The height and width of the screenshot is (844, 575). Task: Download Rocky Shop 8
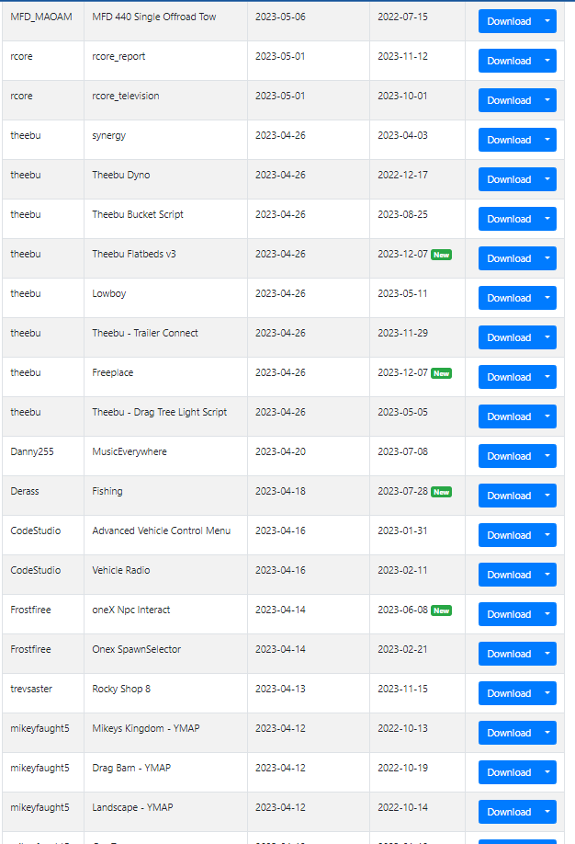point(509,693)
